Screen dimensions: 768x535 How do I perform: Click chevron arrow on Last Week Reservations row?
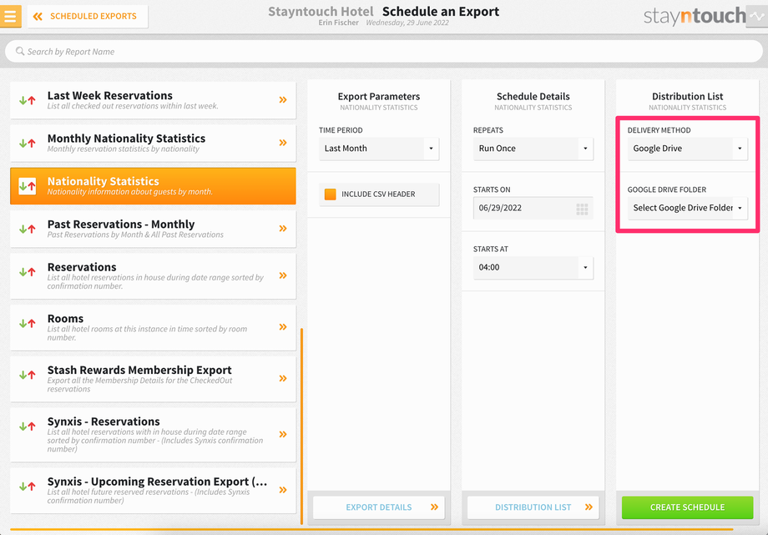click(x=283, y=100)
